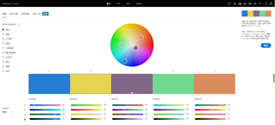Image resolution: width=275 pixels, height=125 pixels.
Task: Click the B slider for color #816785
Action: pos(128,114)
